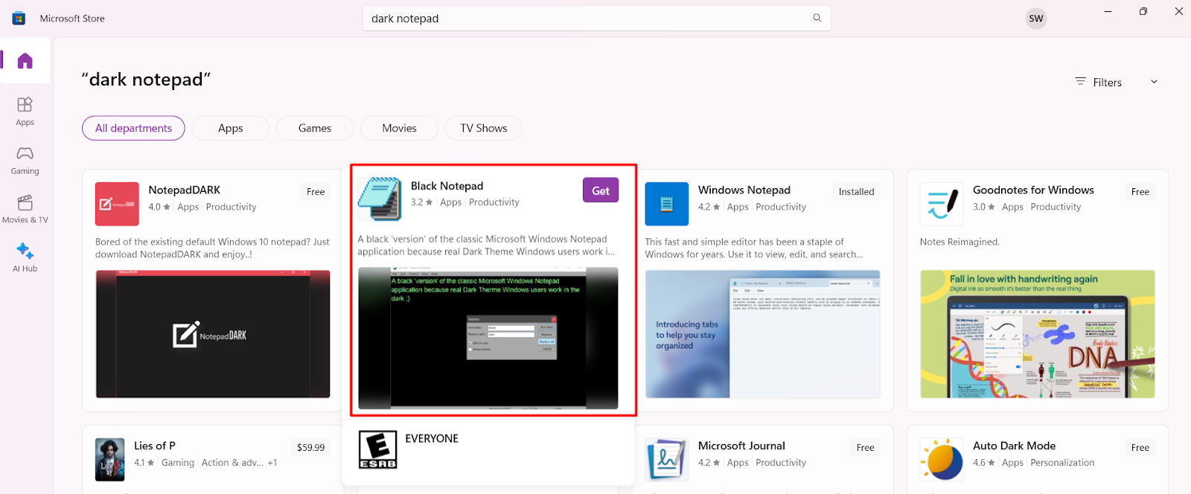Click the Black Notepad app icon
This screenshot has width=1191, height=494.
(380, 199)
